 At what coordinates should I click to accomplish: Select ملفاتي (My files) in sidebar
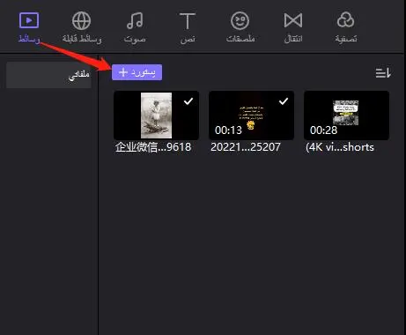48,75
